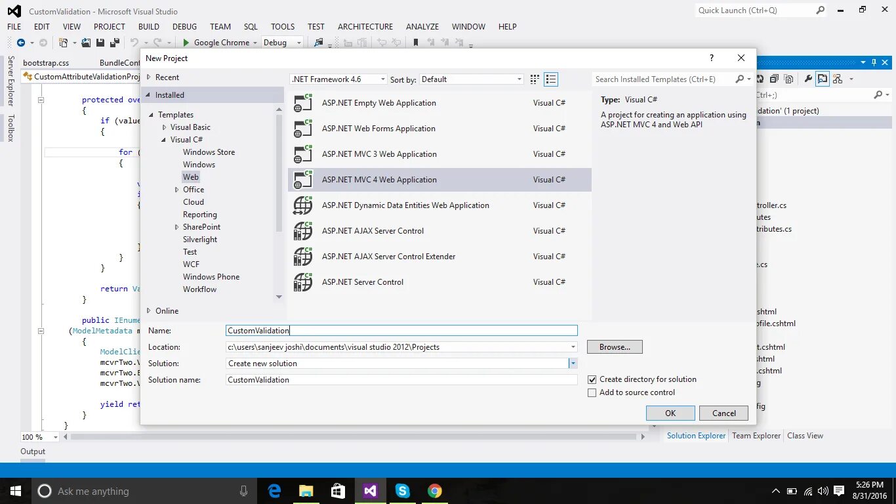The image size is (896, 504).
Task: Click the Save toolbar icon
Action: [x=100, y=43]
